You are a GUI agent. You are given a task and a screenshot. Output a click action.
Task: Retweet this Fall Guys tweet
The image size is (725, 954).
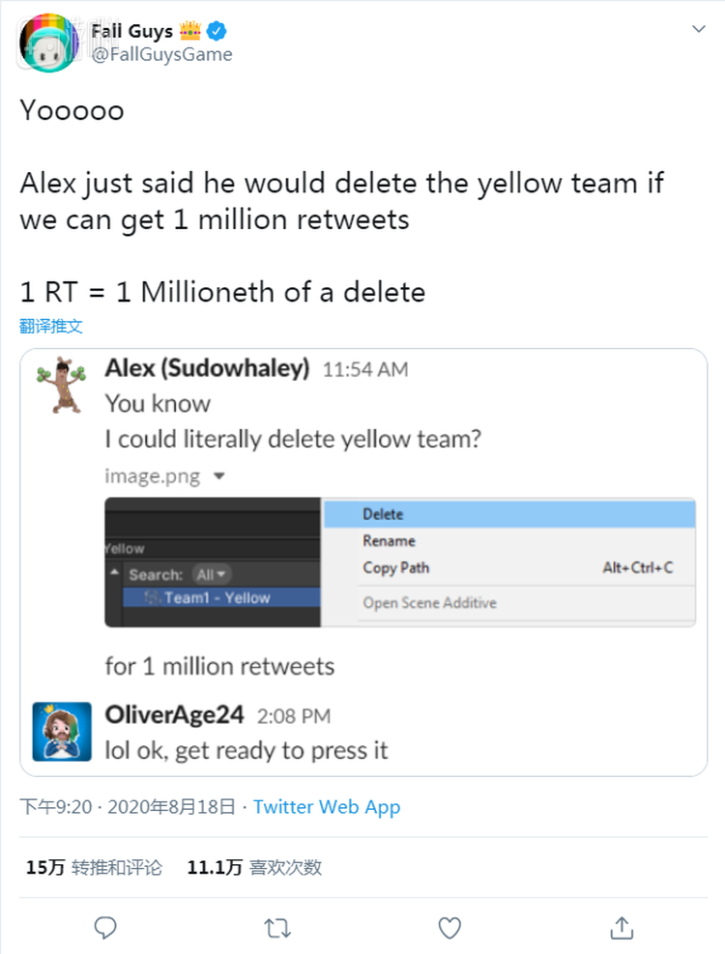[277, 928]
